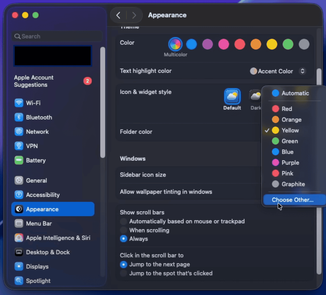Choose Orange in folder color menu
326x295 pixels.
click(x=294, y=120)
